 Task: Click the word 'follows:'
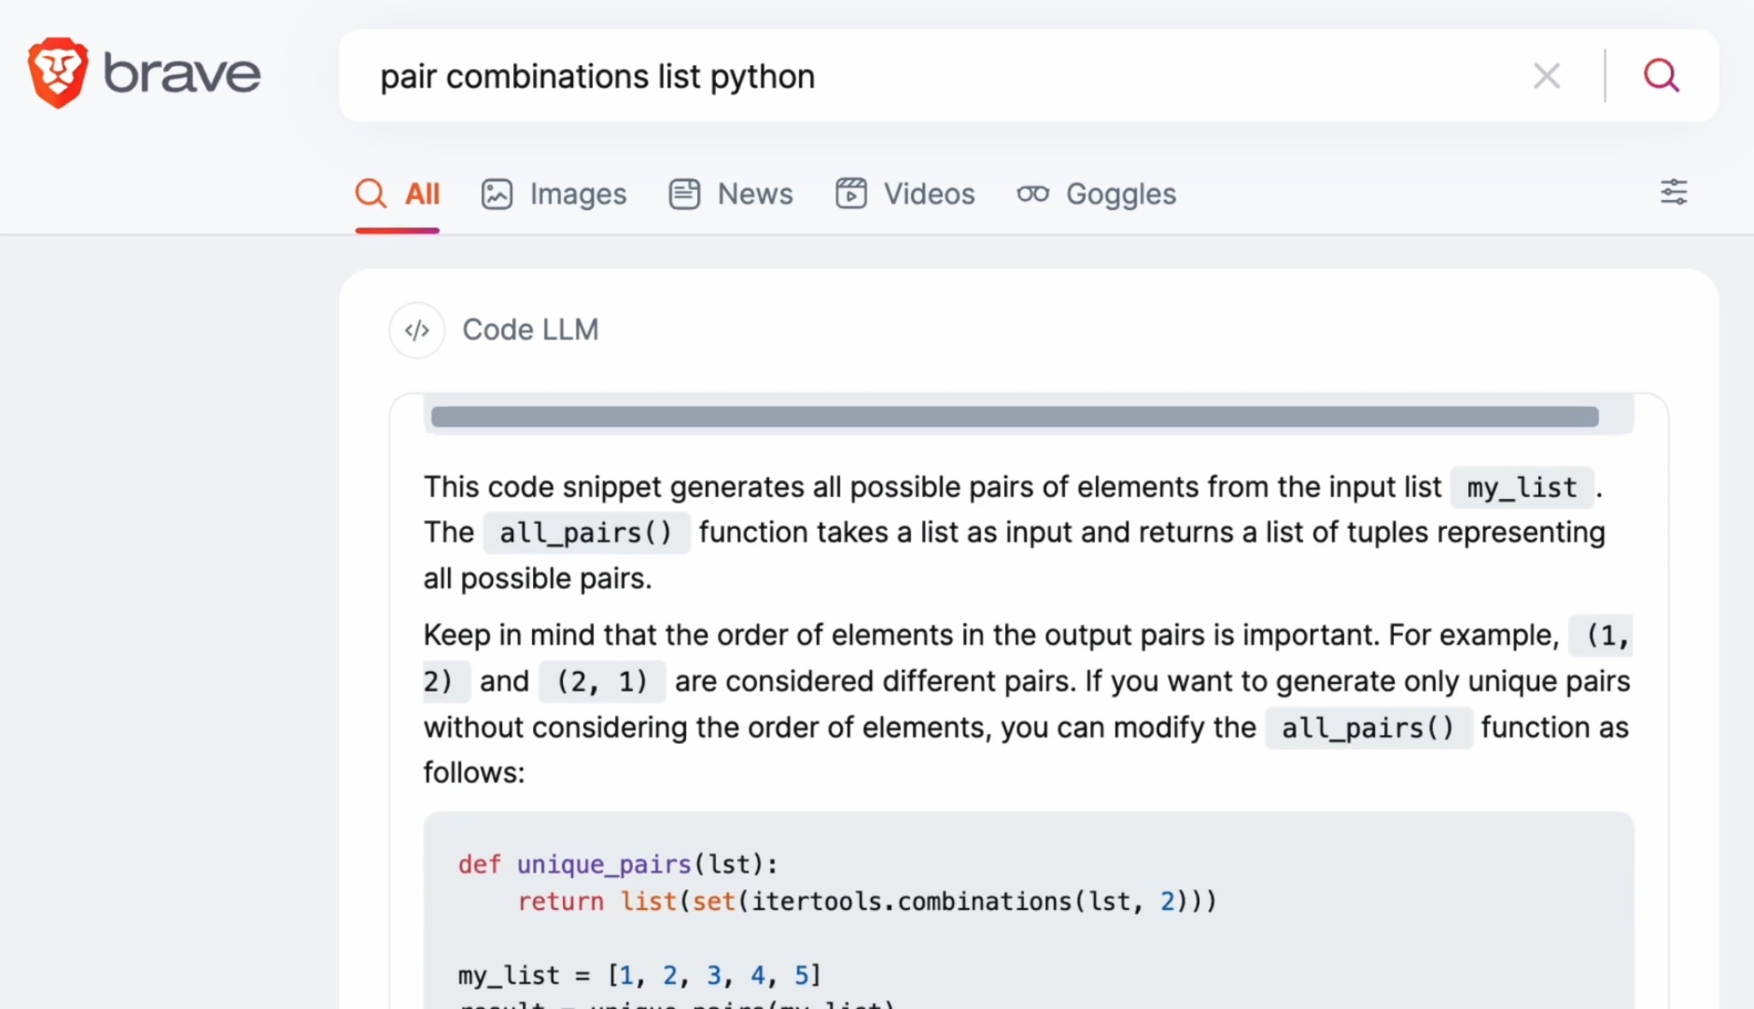[x=474, y=773]
